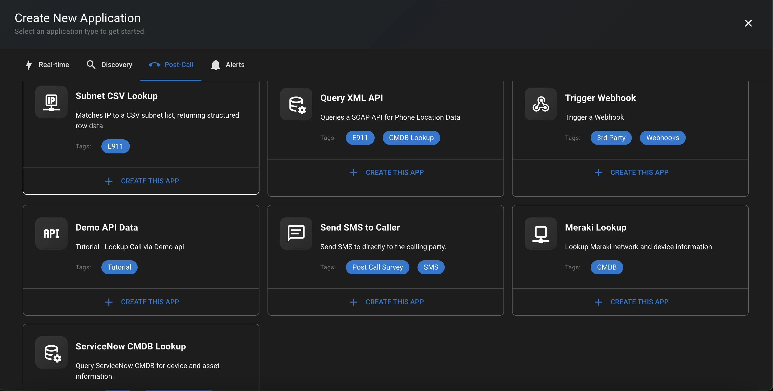Click 'Queries a SOAP API for Phone Location Data'
This screenshot has width=773, height=391.
pos(390,117)
